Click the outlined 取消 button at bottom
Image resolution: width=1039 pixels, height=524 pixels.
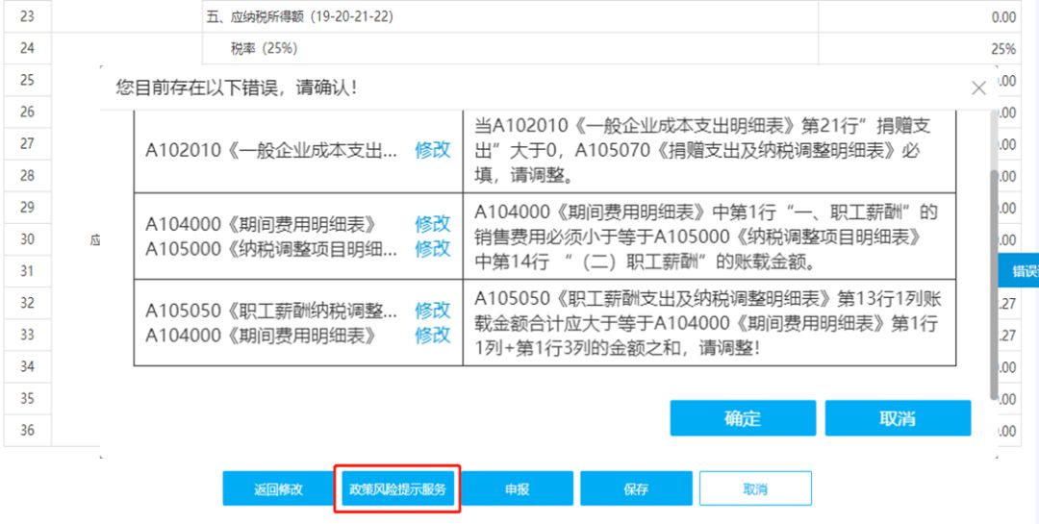point(755,488)
